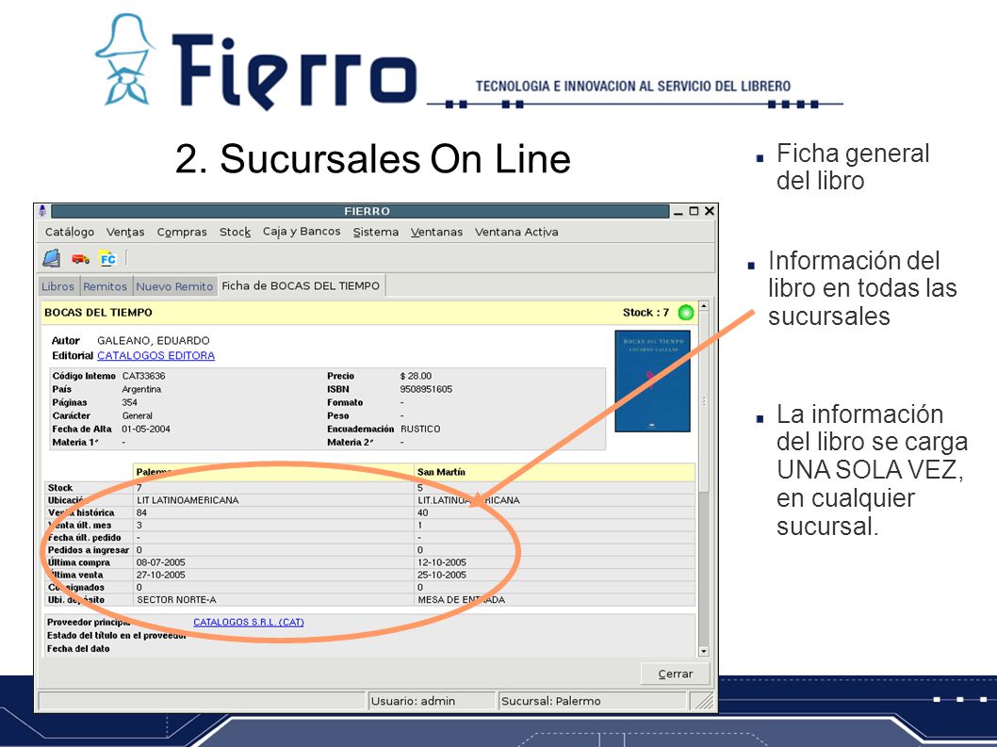
Task: Click the Bocas del Tiempo book cover thumbnail
Action: (652, 381)
